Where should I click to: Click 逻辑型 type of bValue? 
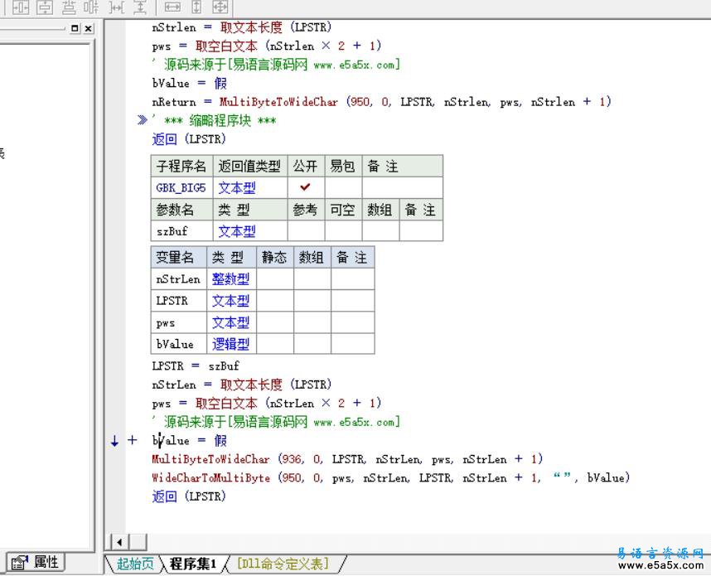[x=231, y=344]
